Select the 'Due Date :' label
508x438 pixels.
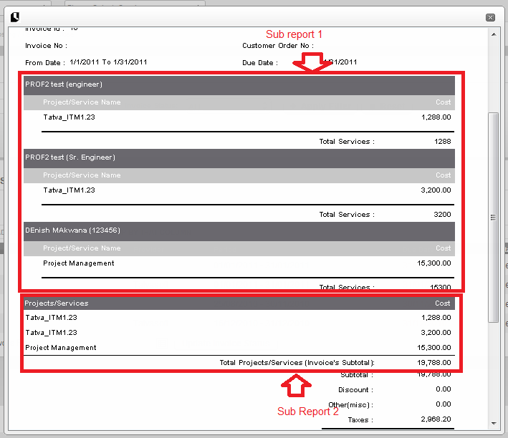coord(260,62)
